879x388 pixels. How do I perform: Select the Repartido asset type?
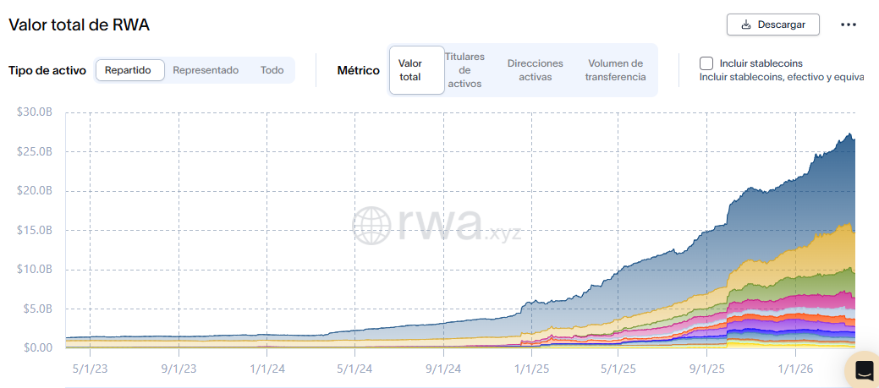[128, 70]
